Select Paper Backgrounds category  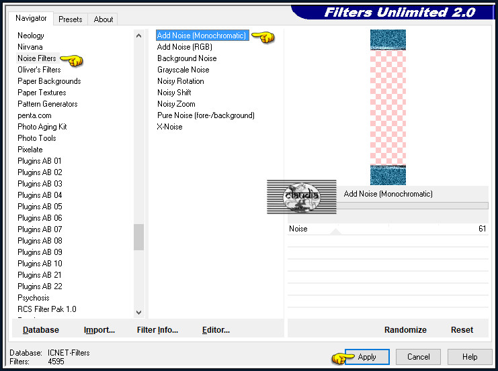click(49, 81)
